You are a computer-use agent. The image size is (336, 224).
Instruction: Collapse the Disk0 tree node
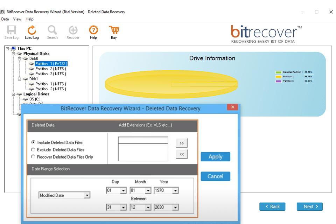coord(20,59)
